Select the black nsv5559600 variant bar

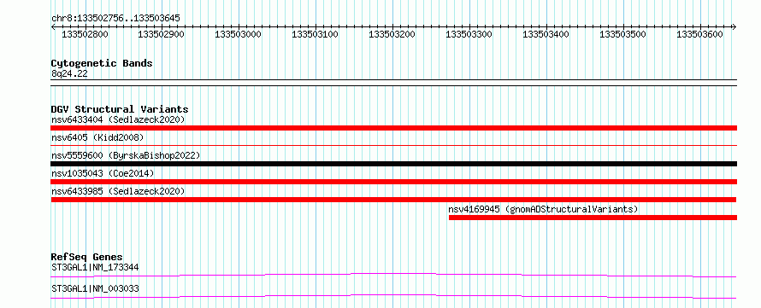394,164
